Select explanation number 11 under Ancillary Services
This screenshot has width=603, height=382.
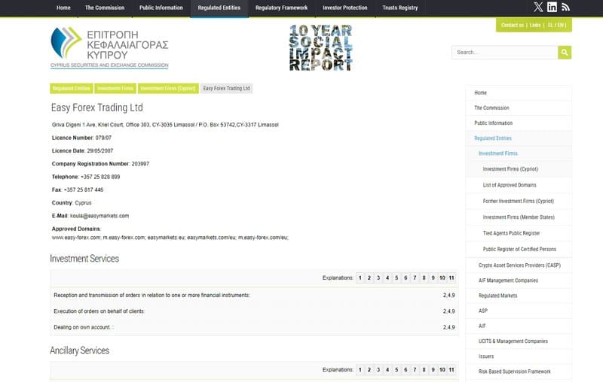tap(451, 370)
